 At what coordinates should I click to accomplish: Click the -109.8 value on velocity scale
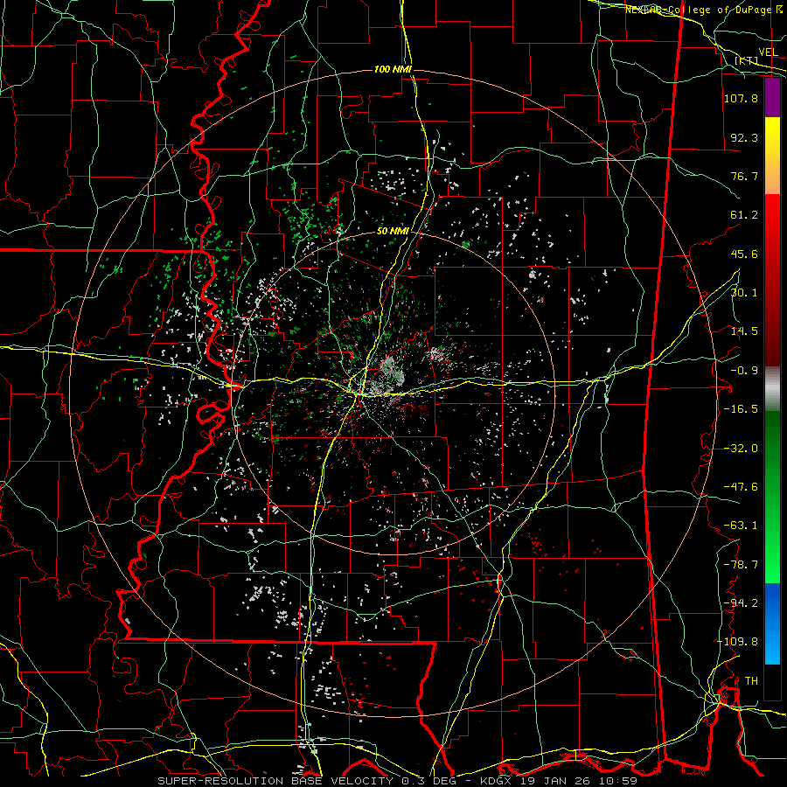click(737, 642)
